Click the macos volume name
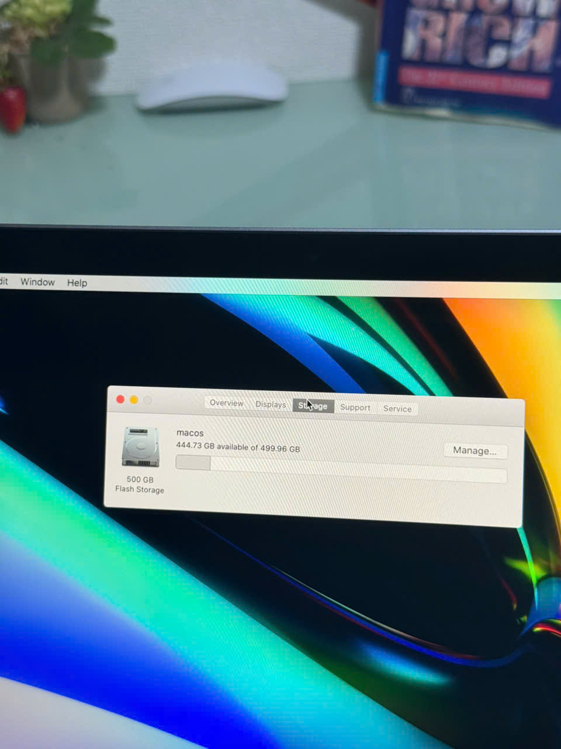 click(x=190, y=433)
